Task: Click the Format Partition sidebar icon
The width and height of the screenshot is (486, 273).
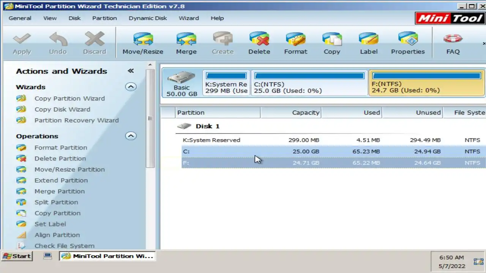Action: pyautogui.click(x=21, y=147)
